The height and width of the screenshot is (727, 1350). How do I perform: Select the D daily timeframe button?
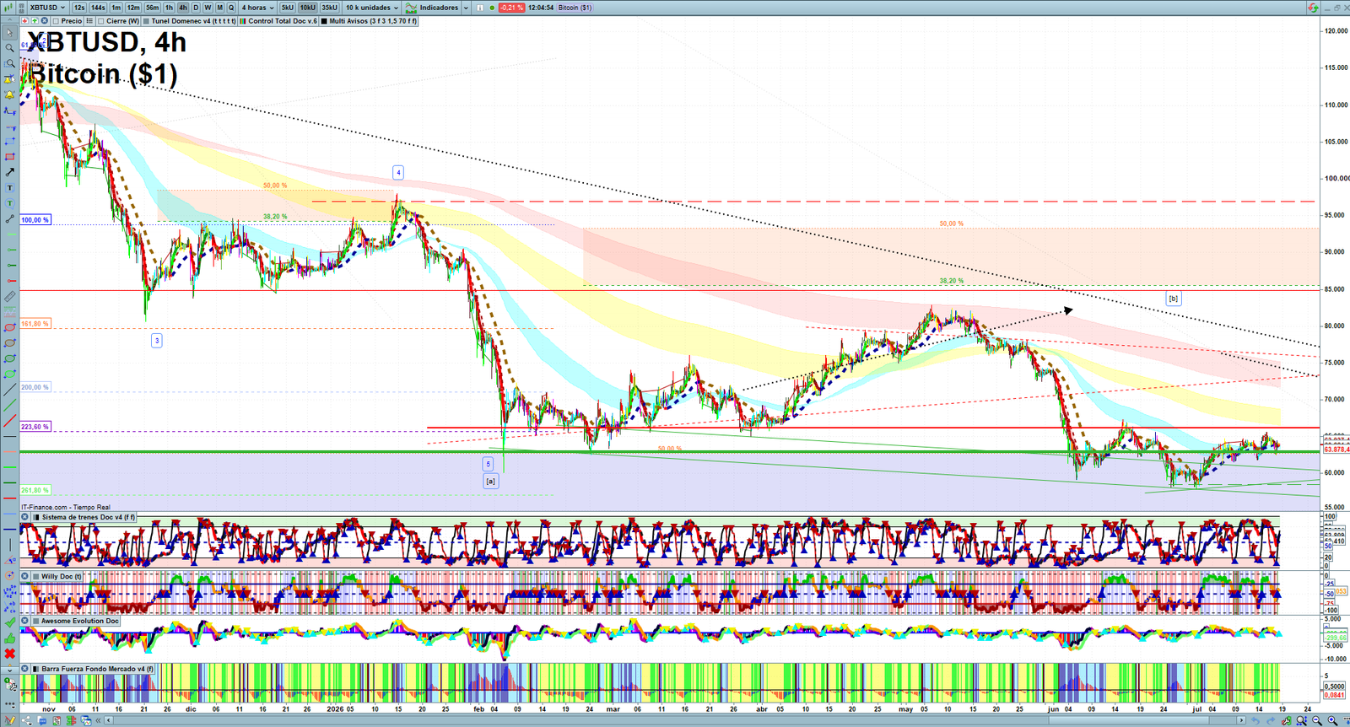tap(196, 8)
